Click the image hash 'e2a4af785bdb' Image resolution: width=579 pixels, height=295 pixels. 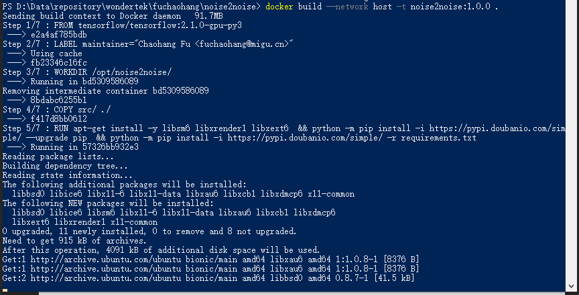click(59, 35)
